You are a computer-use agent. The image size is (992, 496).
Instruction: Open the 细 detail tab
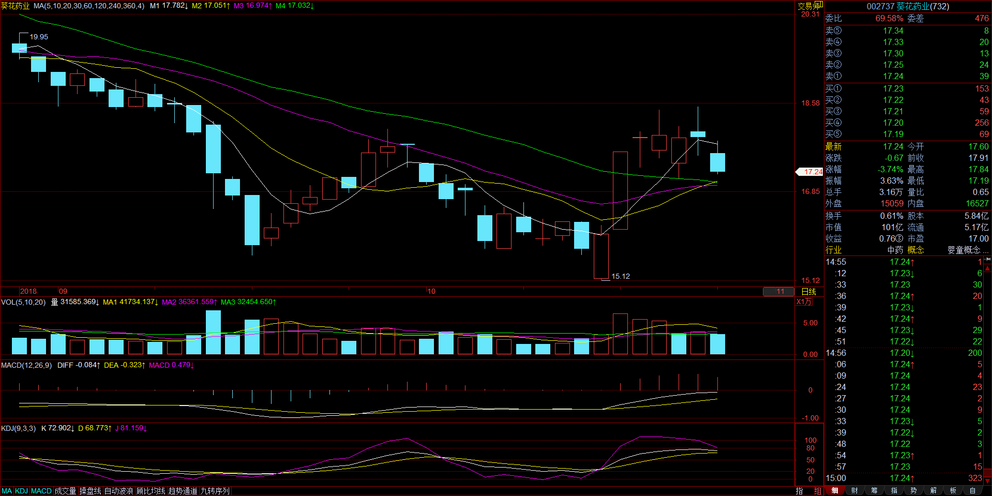tap(835, 491)
